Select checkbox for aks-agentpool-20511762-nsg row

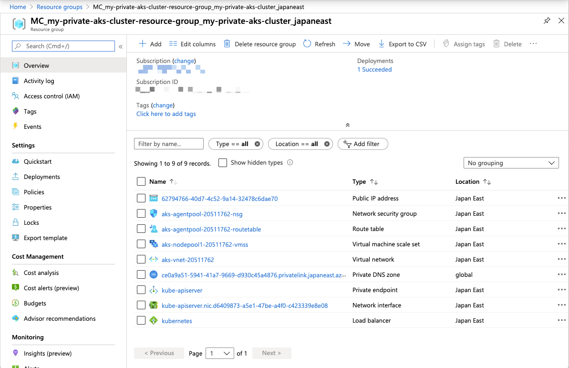point(141,213)
